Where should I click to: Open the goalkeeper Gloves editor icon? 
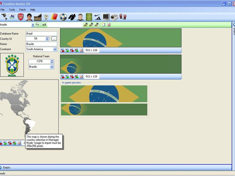coord(123,17)
